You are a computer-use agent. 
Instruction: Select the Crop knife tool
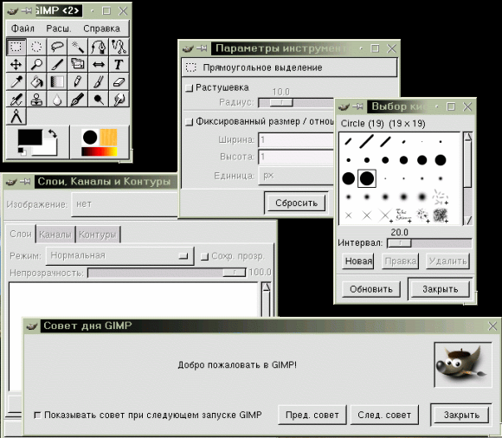(x=57, y=64)
